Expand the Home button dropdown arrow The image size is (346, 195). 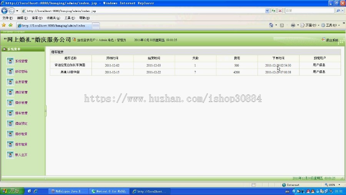(x=276, y=25)
